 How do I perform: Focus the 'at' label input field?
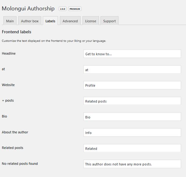point(132,70)
